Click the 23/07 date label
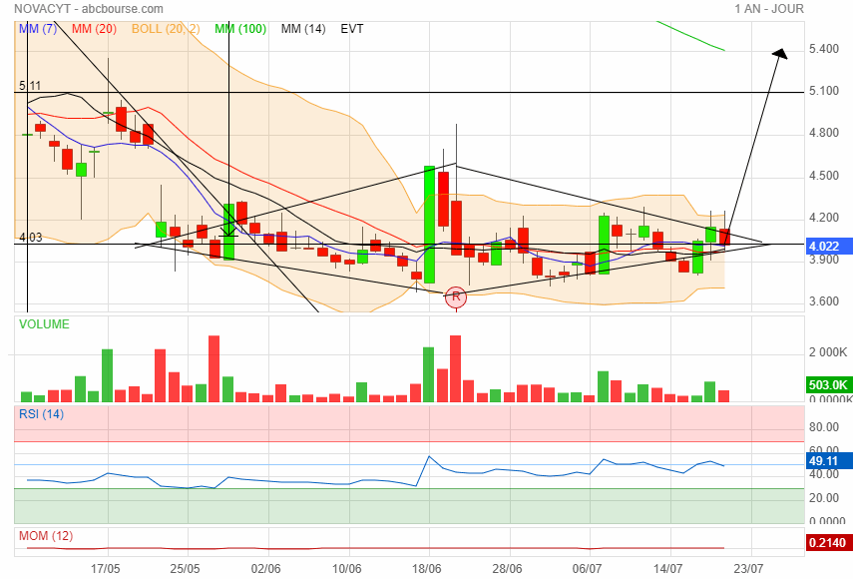This screenshot has width=853, height=579. 748,569
